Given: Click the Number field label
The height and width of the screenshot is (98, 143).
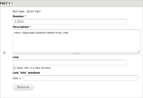Looking at the screenshot, I should coord(18,16).
